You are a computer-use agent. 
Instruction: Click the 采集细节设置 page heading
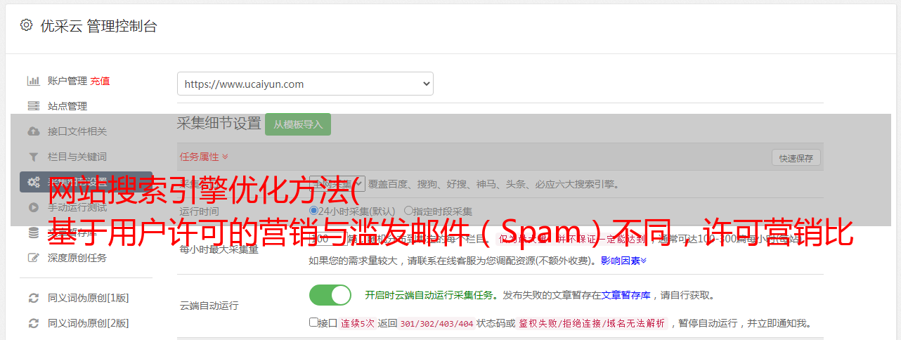click(219, 124)
